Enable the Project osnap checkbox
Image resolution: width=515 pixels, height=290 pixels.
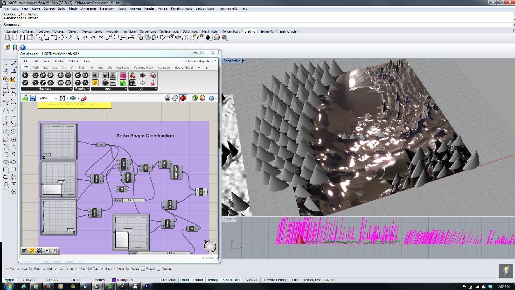143,269
